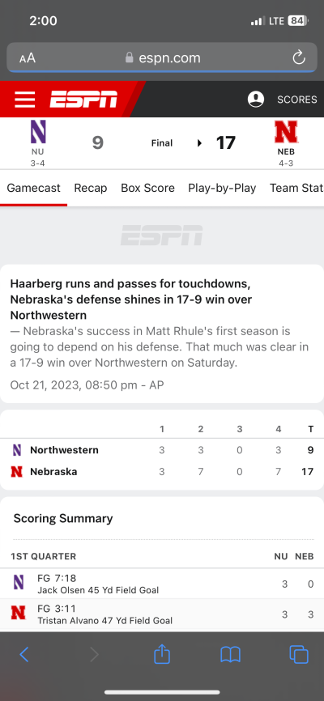Open Safari reader text size AA
This screenshot has height=701, width=324.
(x=28, y=58)
